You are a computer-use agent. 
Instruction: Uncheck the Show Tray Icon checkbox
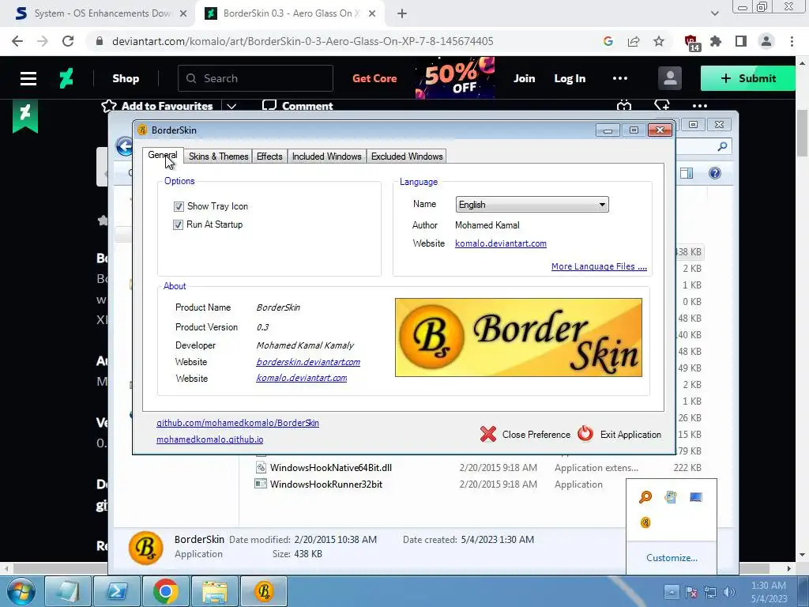tap(179, 206)
